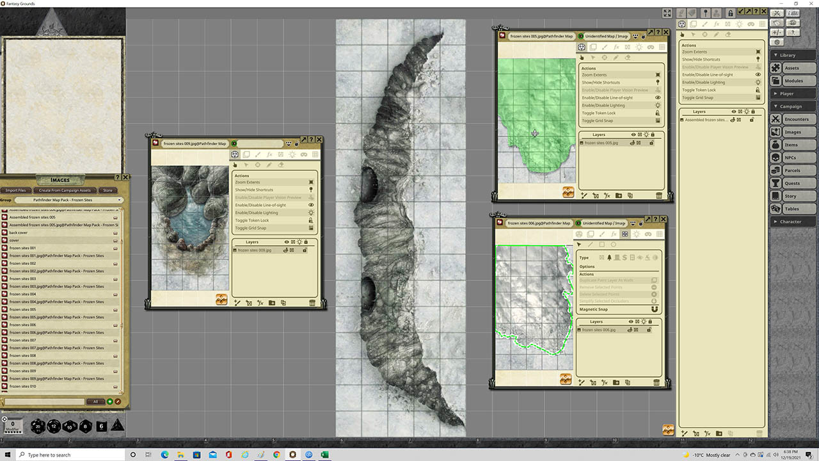819x461 pixels.
Task: Switch to the Unidentified Map / Image tab
Action: [608, 36]
